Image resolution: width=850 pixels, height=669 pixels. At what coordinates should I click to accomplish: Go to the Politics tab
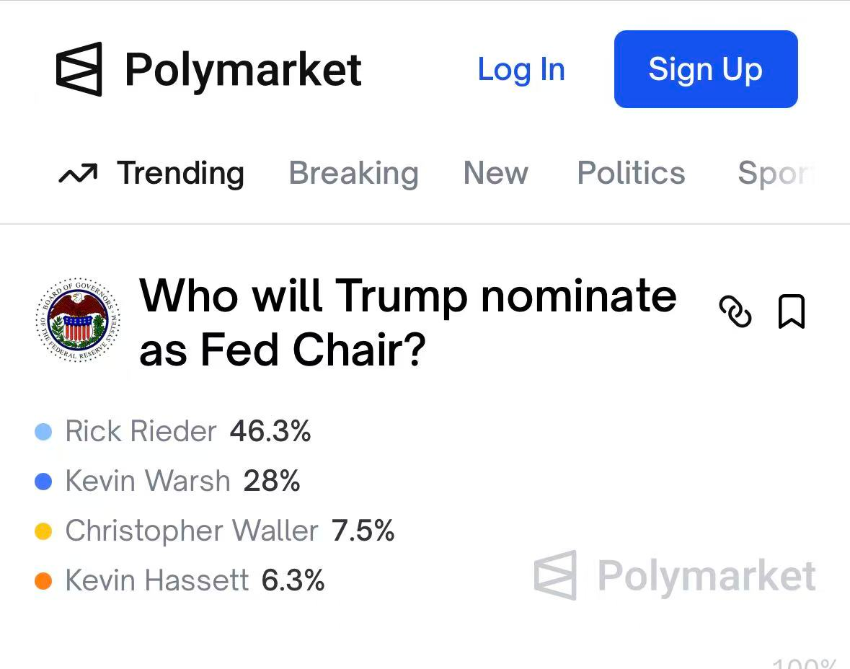[x=632, y=174]
